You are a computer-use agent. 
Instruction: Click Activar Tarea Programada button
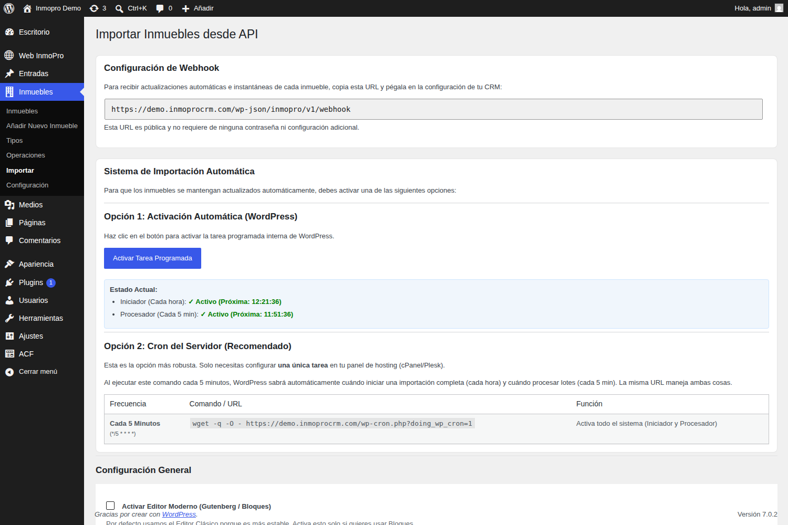point(152,258)
